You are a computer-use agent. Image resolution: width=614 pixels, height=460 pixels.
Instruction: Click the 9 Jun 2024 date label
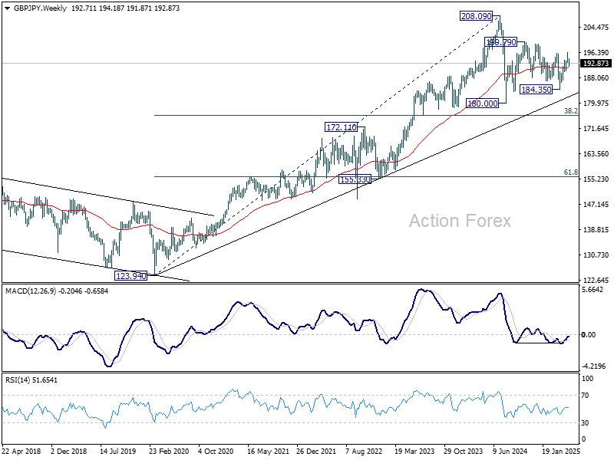pos(510,452)
